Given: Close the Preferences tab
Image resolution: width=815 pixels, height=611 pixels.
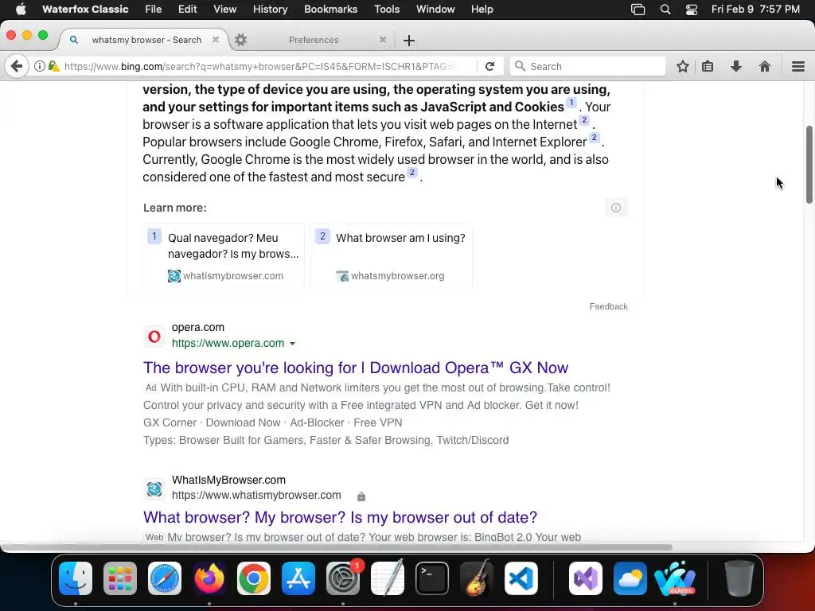Looking at the screenshot, I should point(383,40).
